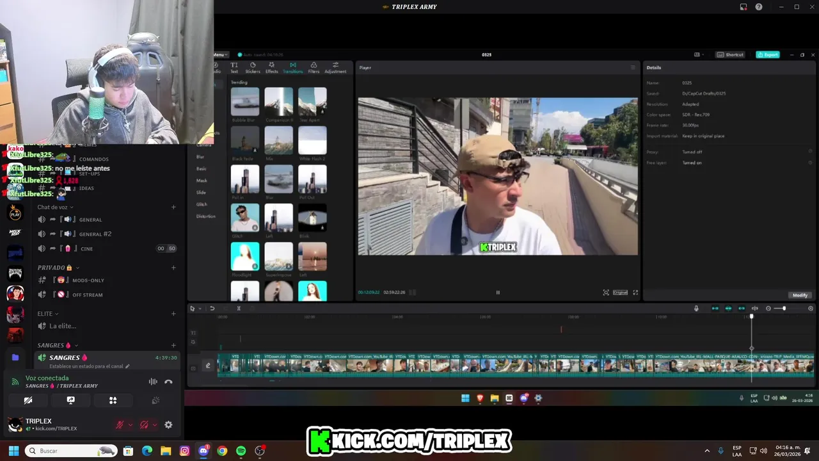Select the Transitions tab in CapCut

pos(293,67)
